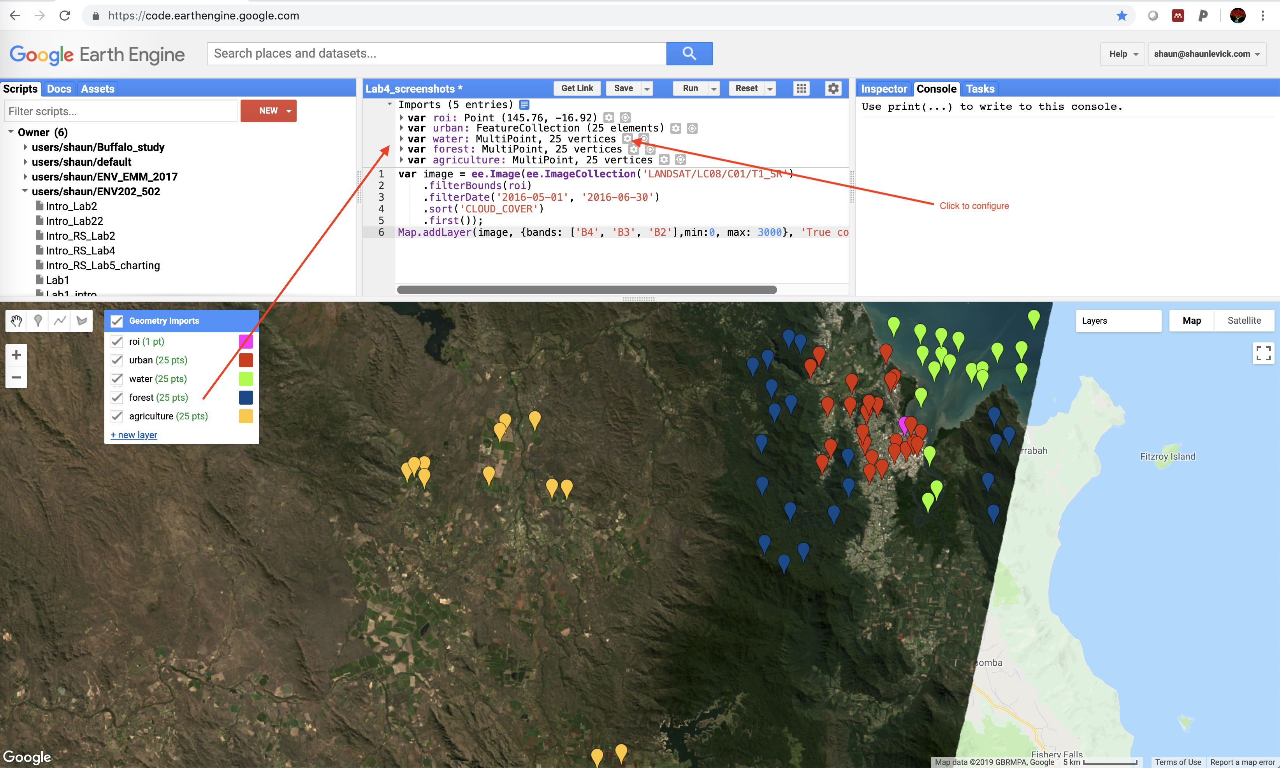Click the Get Link button
Viewport: 1280px width, 768px height.
577,88
